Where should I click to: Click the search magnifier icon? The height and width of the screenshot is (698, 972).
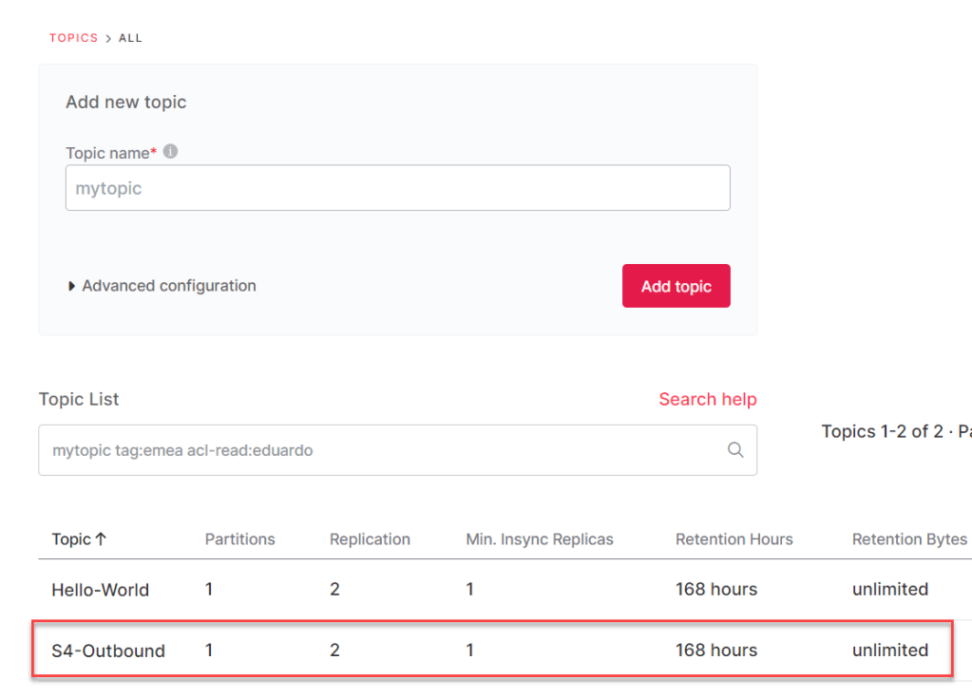tap(734, 450)
